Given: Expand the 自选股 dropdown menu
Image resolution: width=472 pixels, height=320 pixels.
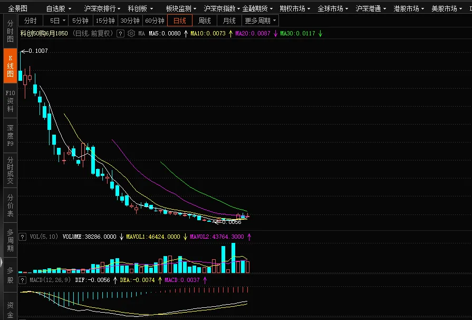Looking at the screenshot, I should pos(59,8).
